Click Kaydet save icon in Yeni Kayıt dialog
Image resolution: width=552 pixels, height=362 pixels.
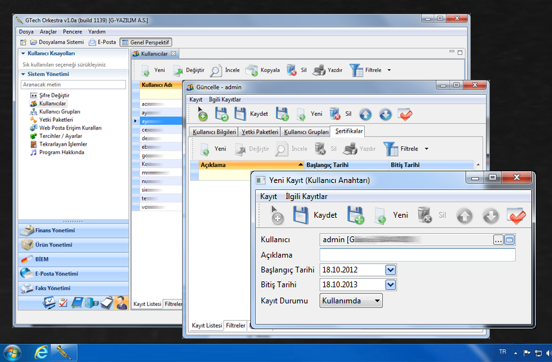tap(300, 215)
